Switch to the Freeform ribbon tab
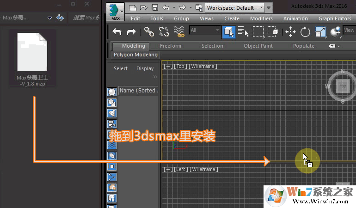This screenshot has height=208, width=356. click(171, 46)
